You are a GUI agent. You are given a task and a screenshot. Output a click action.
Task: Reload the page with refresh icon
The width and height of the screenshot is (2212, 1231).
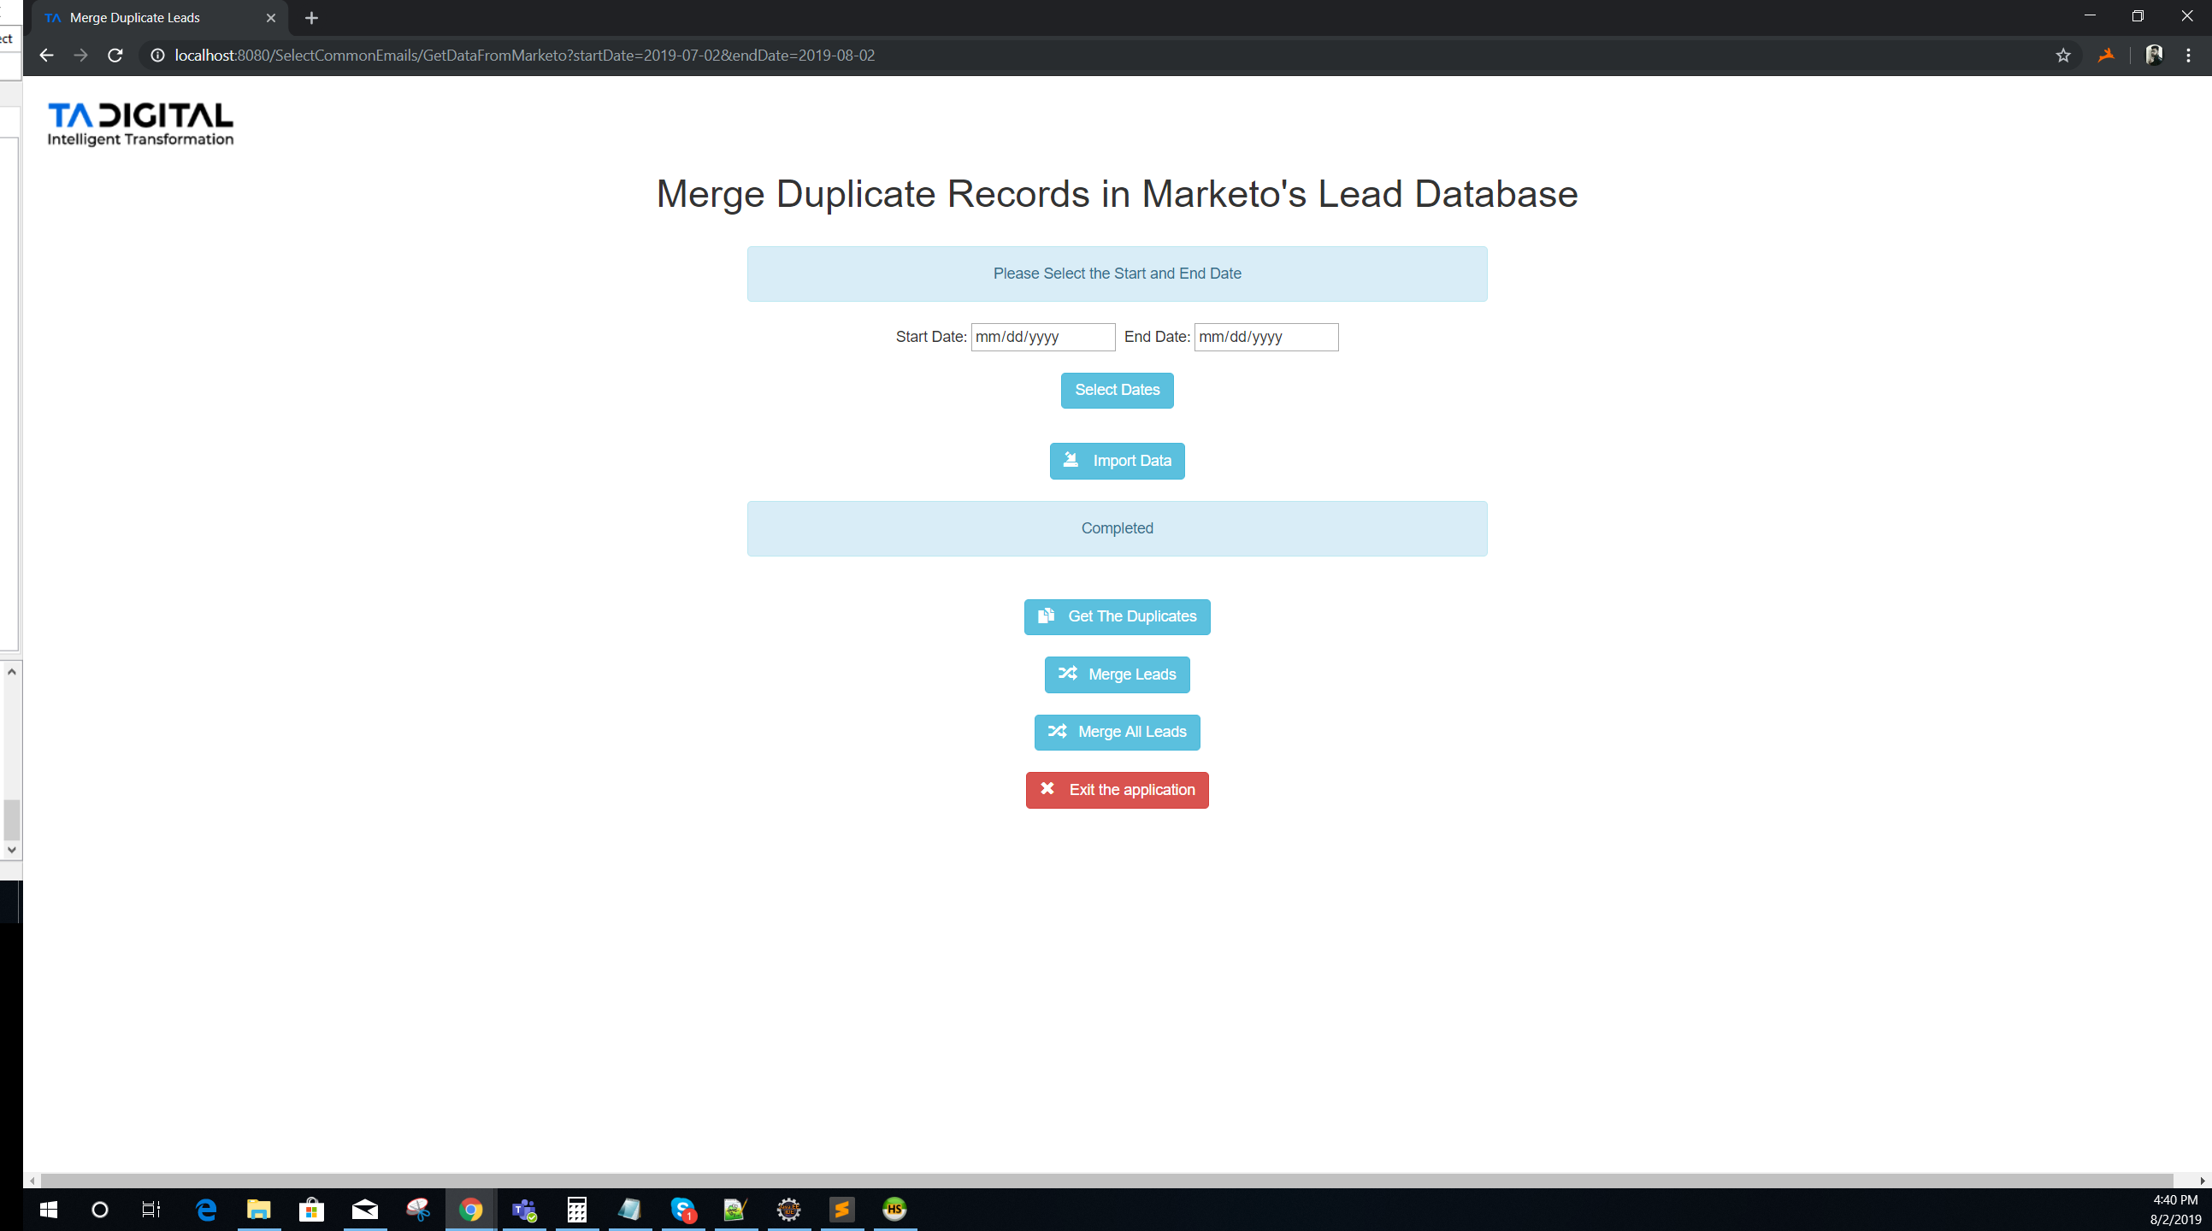(x=115, y=55)
